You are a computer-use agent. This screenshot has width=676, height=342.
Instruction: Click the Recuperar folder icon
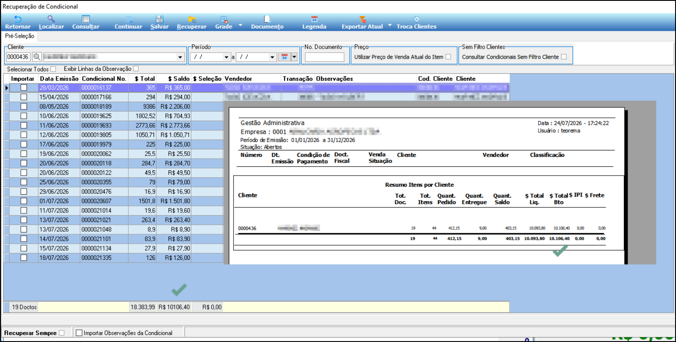pyautogui.click(x=192, y=19)
